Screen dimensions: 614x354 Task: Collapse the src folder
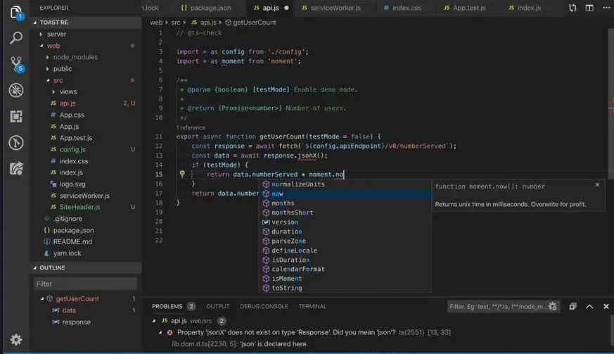coord(48,80)
